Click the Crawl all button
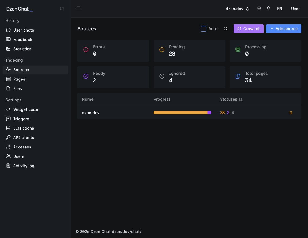The image size is (308, 238). (249, 29)
